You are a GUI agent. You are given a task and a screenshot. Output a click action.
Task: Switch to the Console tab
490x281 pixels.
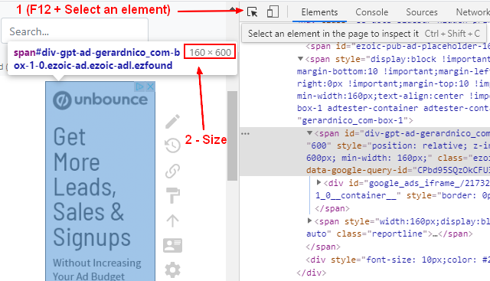pyautogui.click(x=371, y=12)
